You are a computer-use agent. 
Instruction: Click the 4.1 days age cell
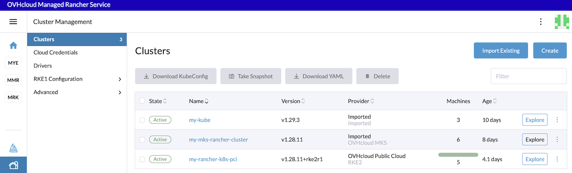point(492,160)
